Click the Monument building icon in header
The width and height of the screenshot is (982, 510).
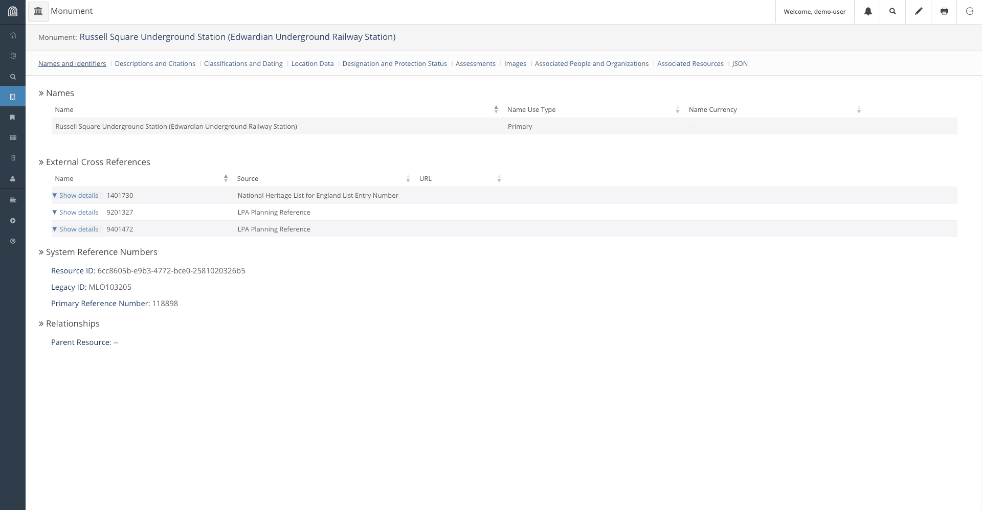38,11
